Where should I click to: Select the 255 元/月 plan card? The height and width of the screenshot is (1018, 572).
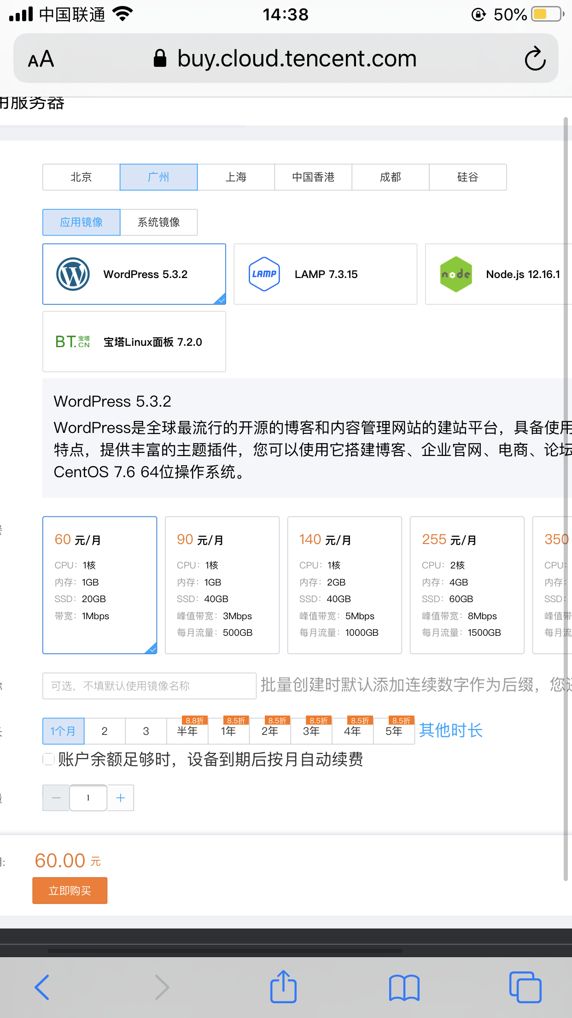[x=467, y=585]
